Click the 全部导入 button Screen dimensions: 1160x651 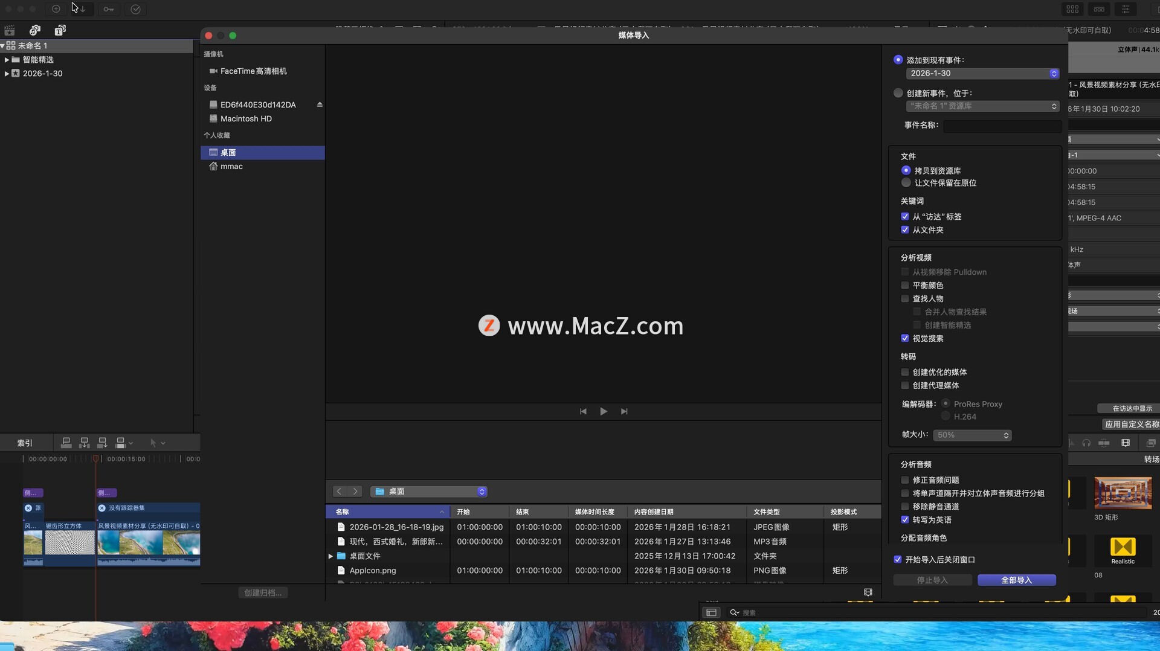pyautogui.click(x=1016, y=580)
